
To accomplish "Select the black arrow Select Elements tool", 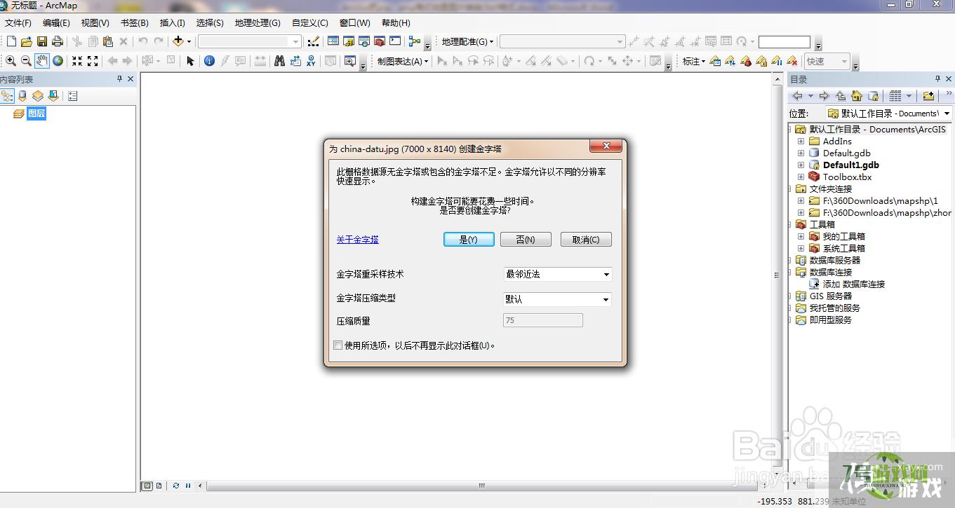I will tap(190, 61).
